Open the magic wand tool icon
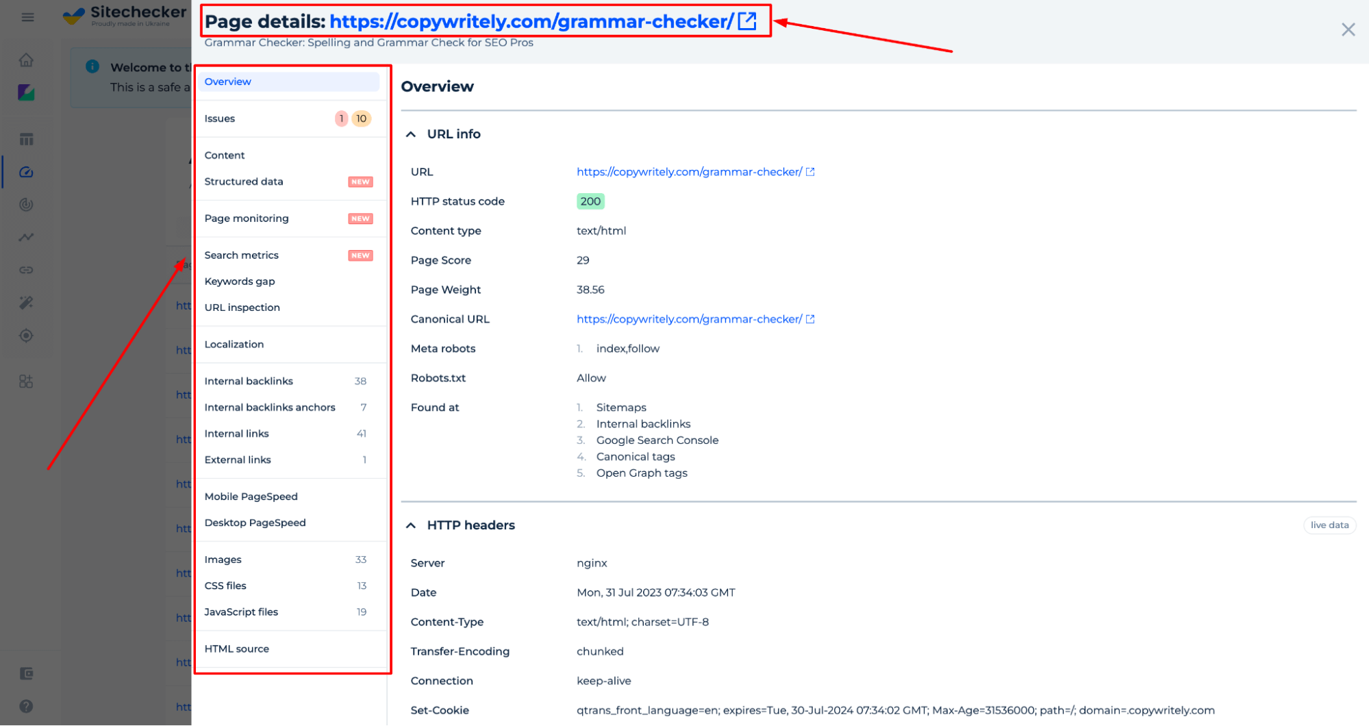 tap(26, 303)
